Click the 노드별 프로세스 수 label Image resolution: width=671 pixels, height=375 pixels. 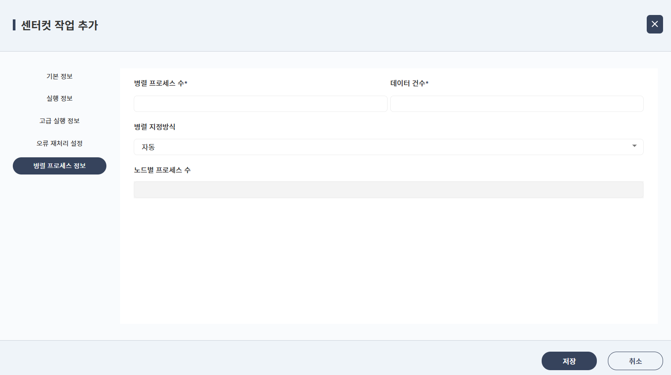162,170
